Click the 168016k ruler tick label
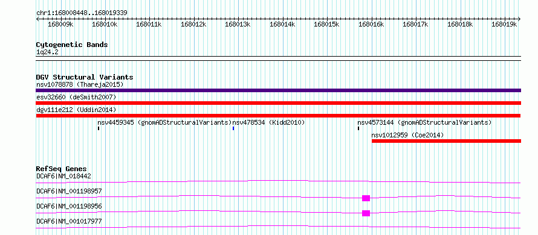The image size is (538, 235). tap(371, 24)
